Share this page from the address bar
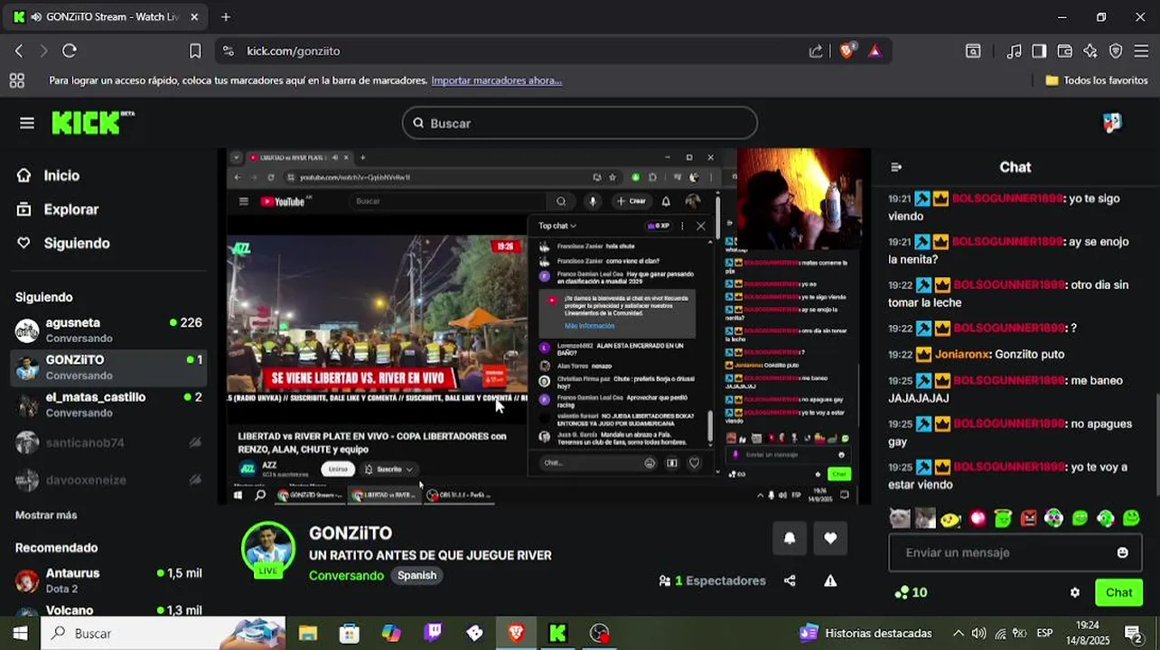This screenshot has height=650, width=1160. point(816,51)
